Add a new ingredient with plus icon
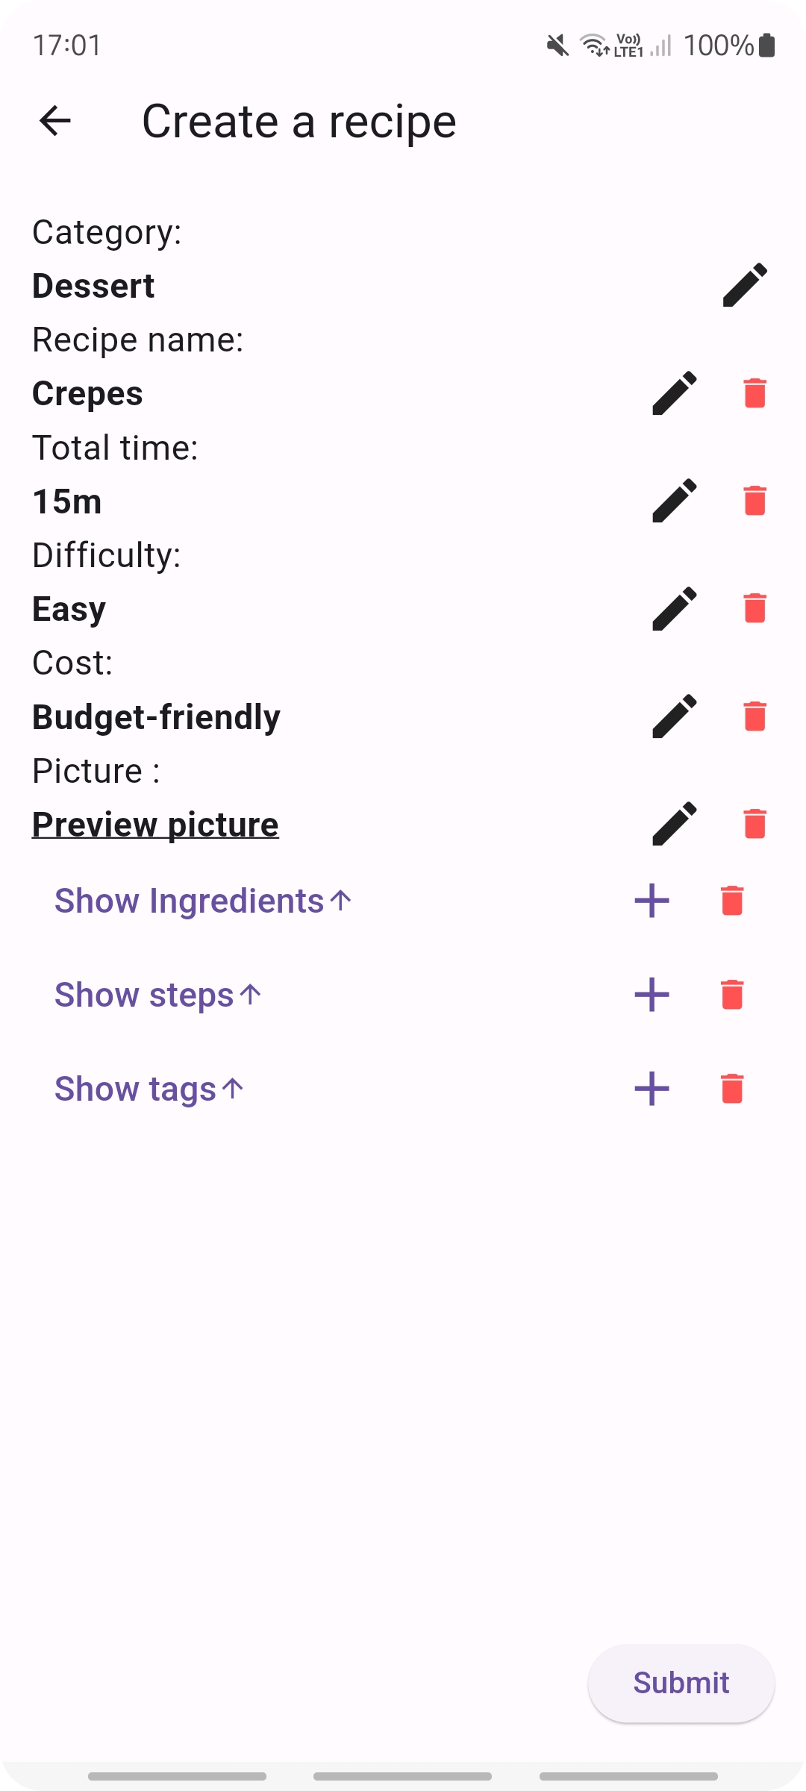806x1791 pixels. click(652, 901)
